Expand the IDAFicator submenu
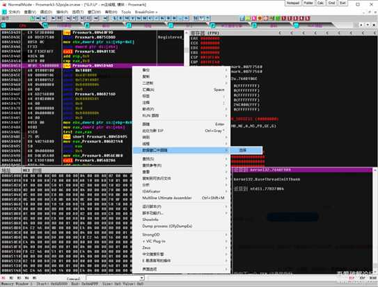378x287 pixels. [x=181, y=191]
